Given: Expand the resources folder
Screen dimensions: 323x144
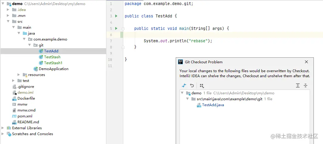Looking at the screenshot, I should click(19, 75).
